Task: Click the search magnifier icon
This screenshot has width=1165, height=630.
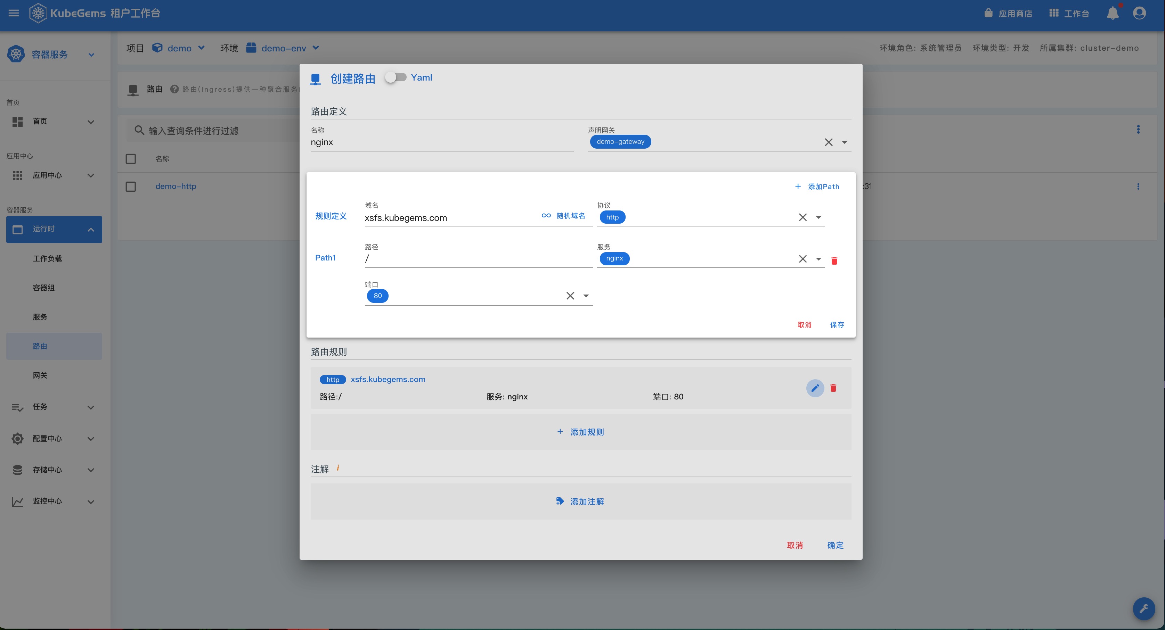Action: click(139, 130)
